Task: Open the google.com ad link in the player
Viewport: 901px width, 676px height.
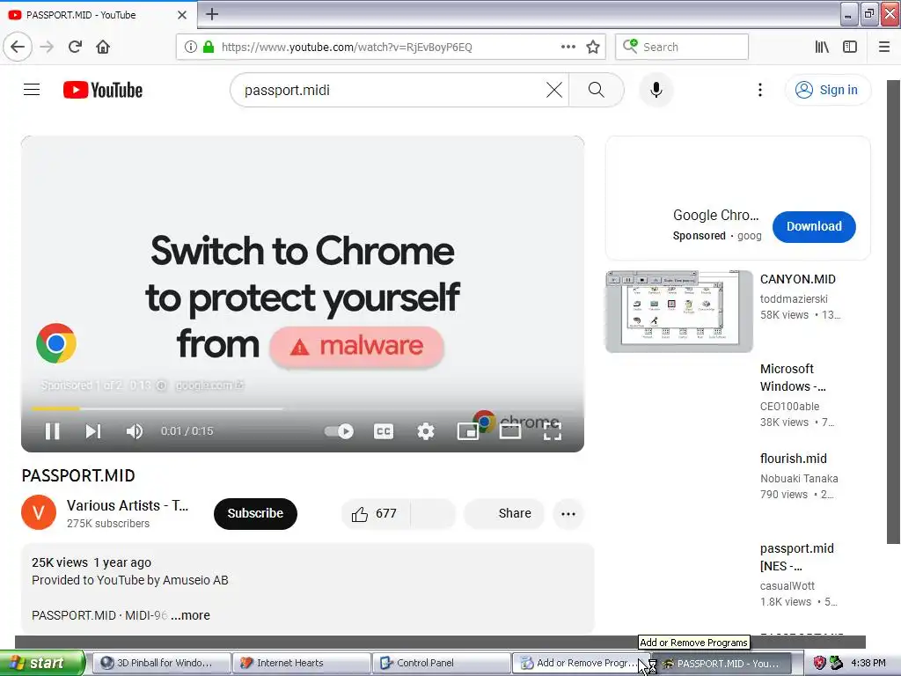Action: (209, 386)
